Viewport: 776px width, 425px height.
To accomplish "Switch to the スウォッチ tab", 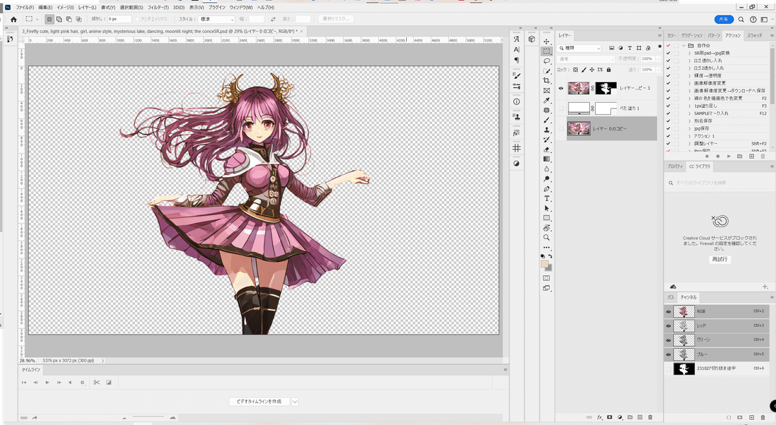I will 754,36.
